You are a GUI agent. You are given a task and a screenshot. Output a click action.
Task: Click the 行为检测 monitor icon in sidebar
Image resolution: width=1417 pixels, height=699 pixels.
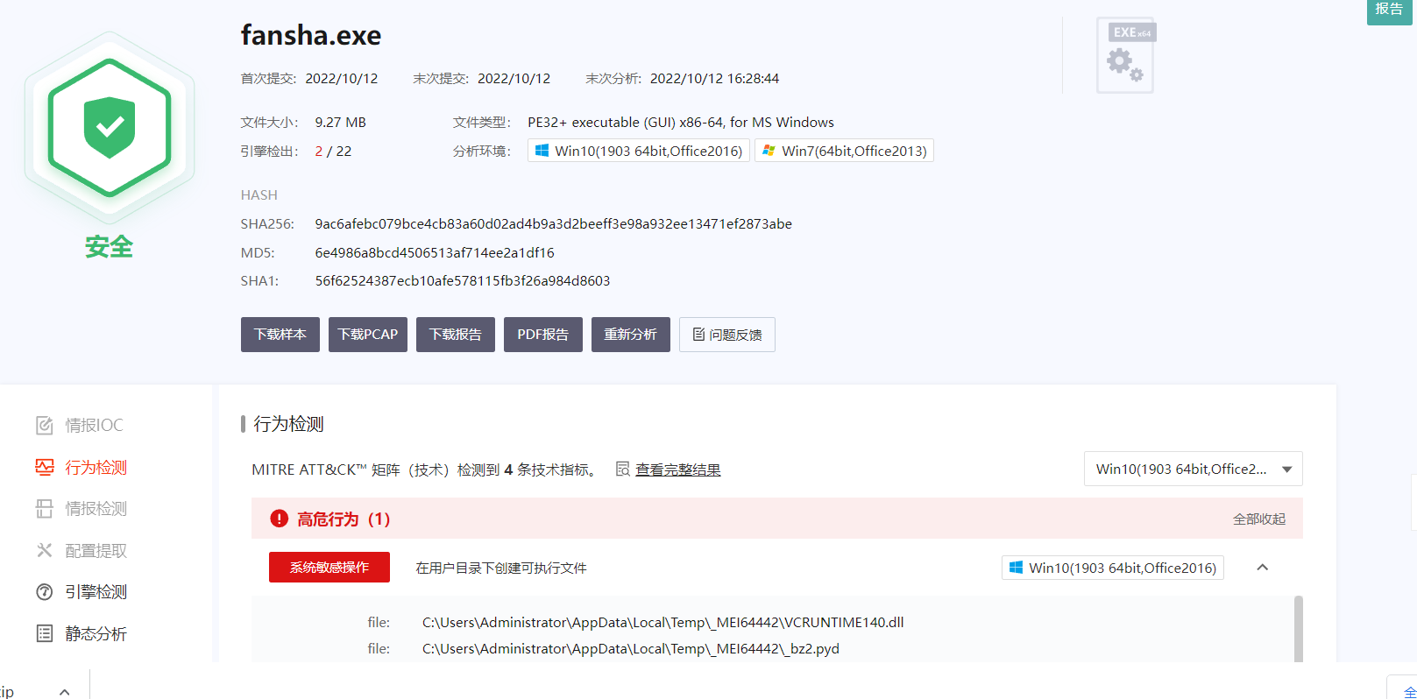[45, 467]
